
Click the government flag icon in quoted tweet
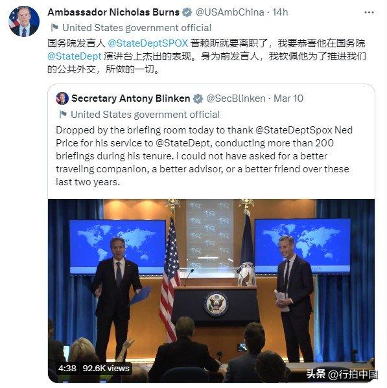coord(63,114)
